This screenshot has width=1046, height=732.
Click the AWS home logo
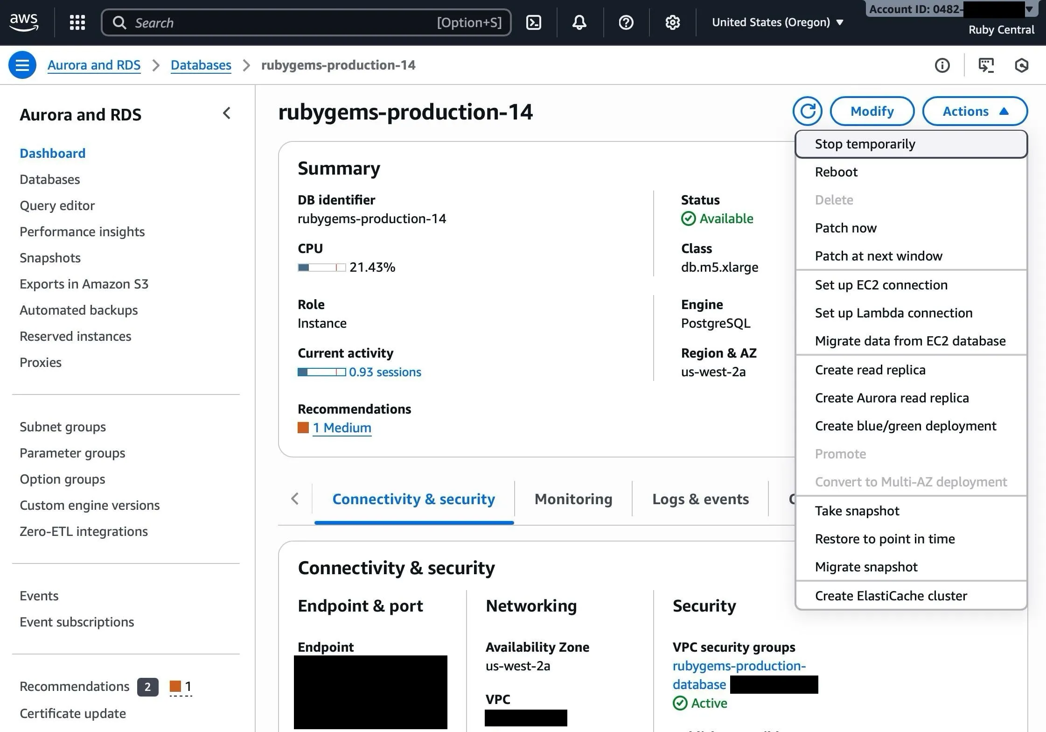point(23,21)
